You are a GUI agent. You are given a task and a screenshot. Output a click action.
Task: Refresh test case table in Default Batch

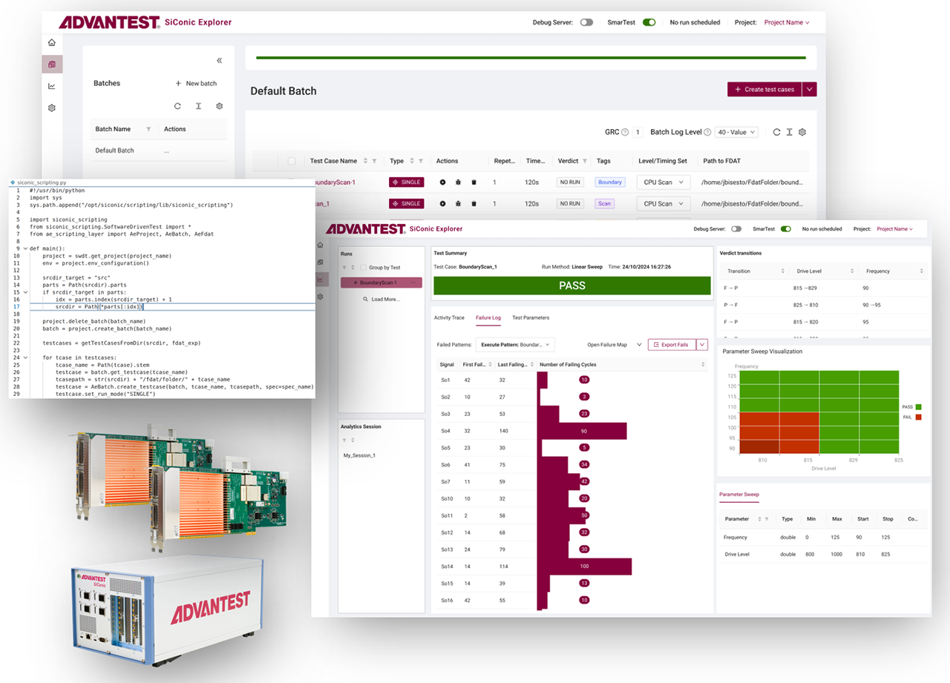776,132
